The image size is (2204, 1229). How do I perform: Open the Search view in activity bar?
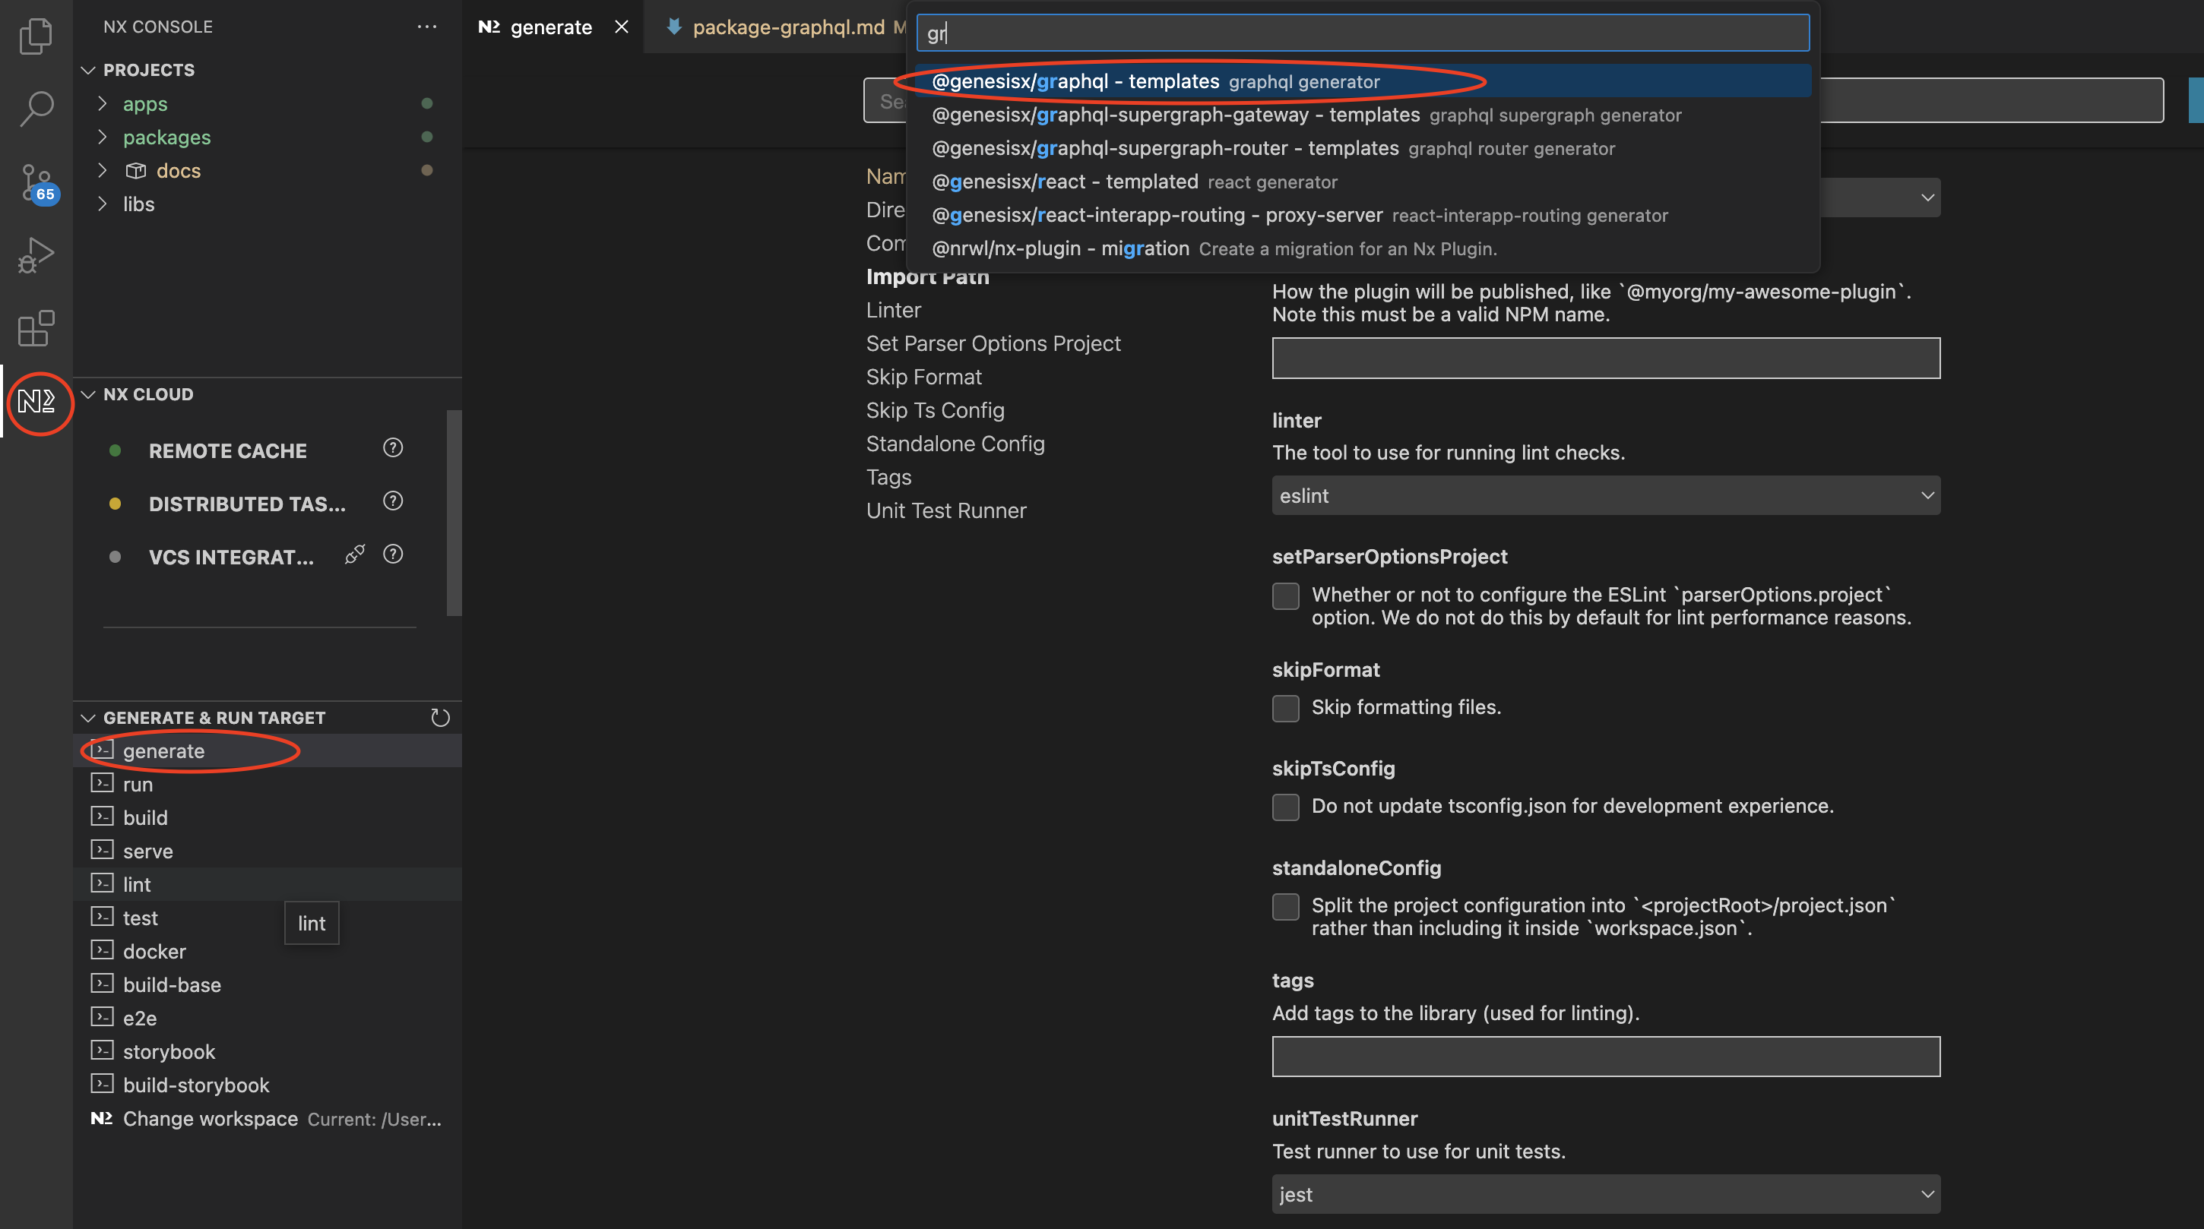(36, 109)
